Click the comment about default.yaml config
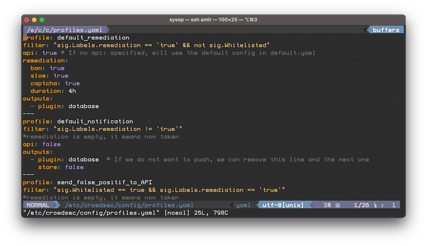Screen dimensions: 427x246 pyautogui.click(x=188, y=53)
